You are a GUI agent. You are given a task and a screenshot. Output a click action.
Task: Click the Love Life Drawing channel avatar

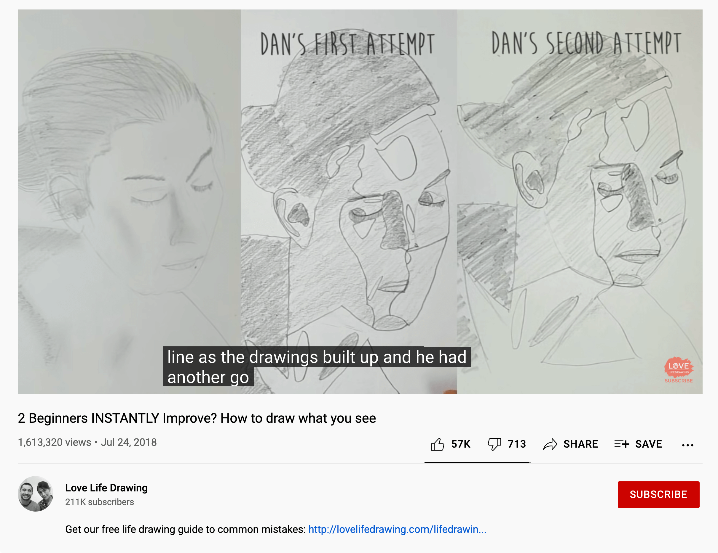point(36,493)
